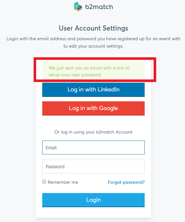
Task: Click the b2match wordmark text
Action: [99, 7]
